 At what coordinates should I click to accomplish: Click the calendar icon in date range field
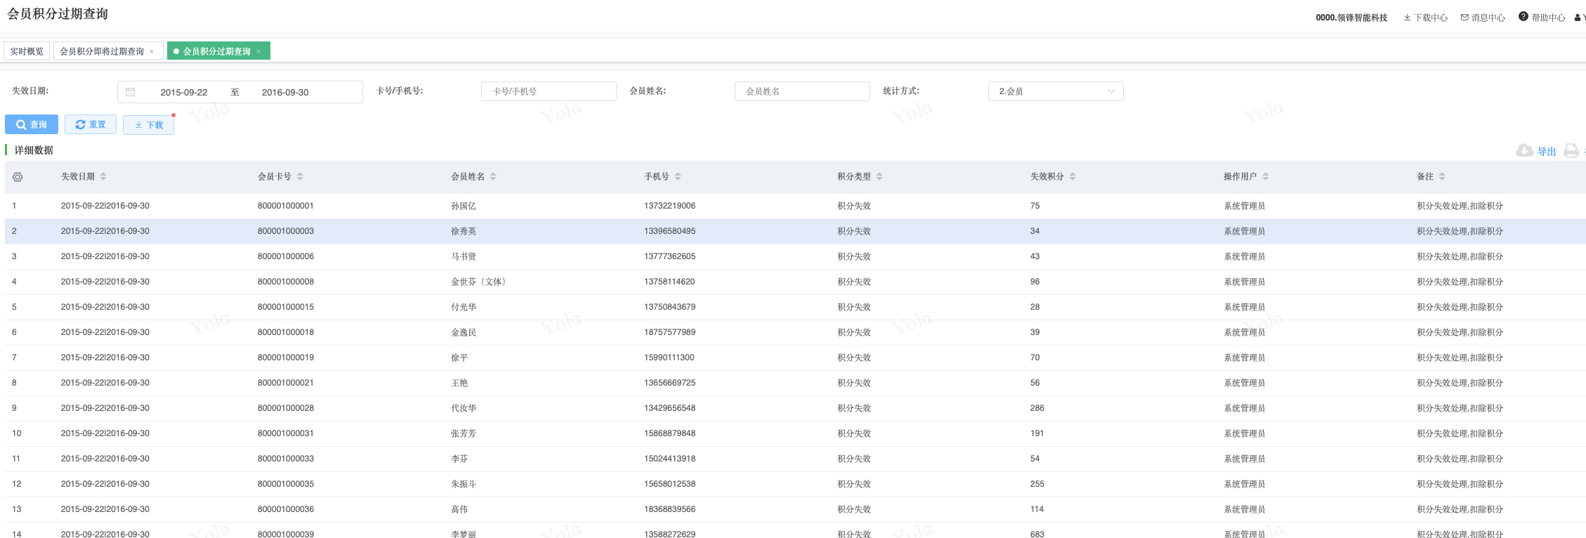[131, 92]
